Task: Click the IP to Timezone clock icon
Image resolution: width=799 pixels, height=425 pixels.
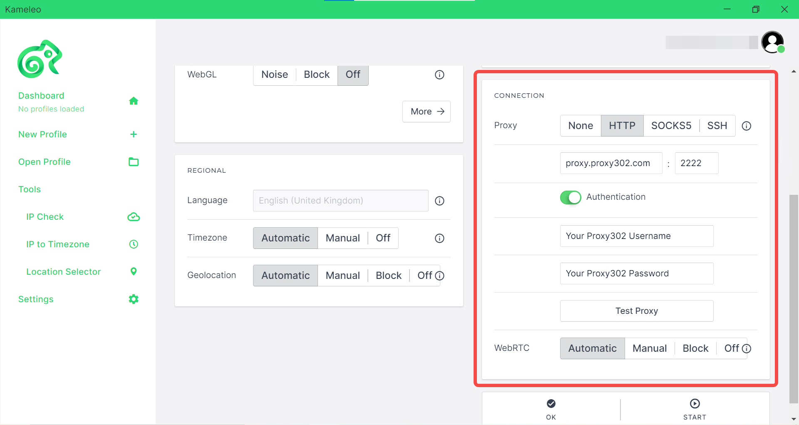Action: [x=134, y=244]
